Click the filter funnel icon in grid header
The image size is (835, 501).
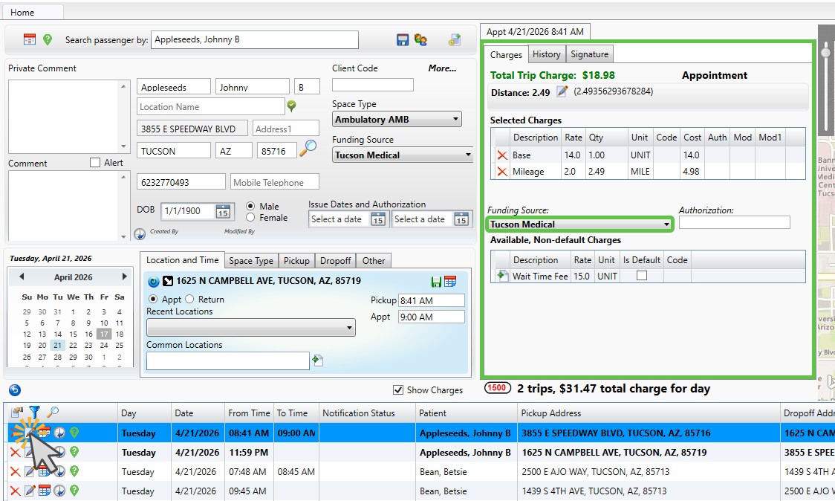coord(34,412)
